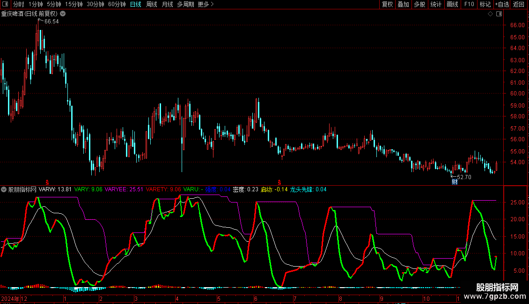This screenshot has width=529, height=304.
Task: Select the 周线 weekly chart tab
Action: click(152, 4)
